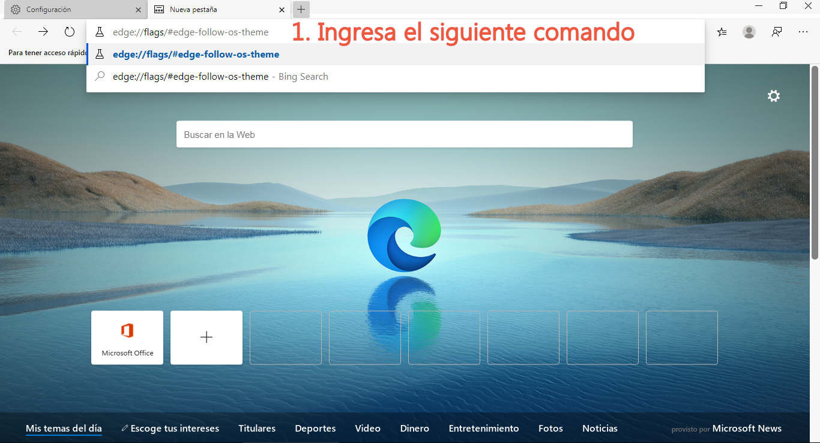
Task: Open the Noticias news category
Action: tap(600, 429)
